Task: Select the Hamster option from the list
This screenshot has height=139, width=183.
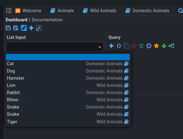Action: 68,78
